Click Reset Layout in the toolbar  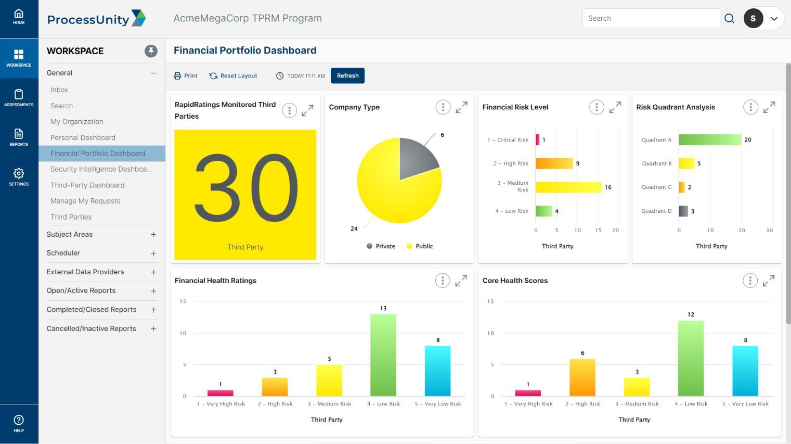pyautogui.click(x=233, y=76)
